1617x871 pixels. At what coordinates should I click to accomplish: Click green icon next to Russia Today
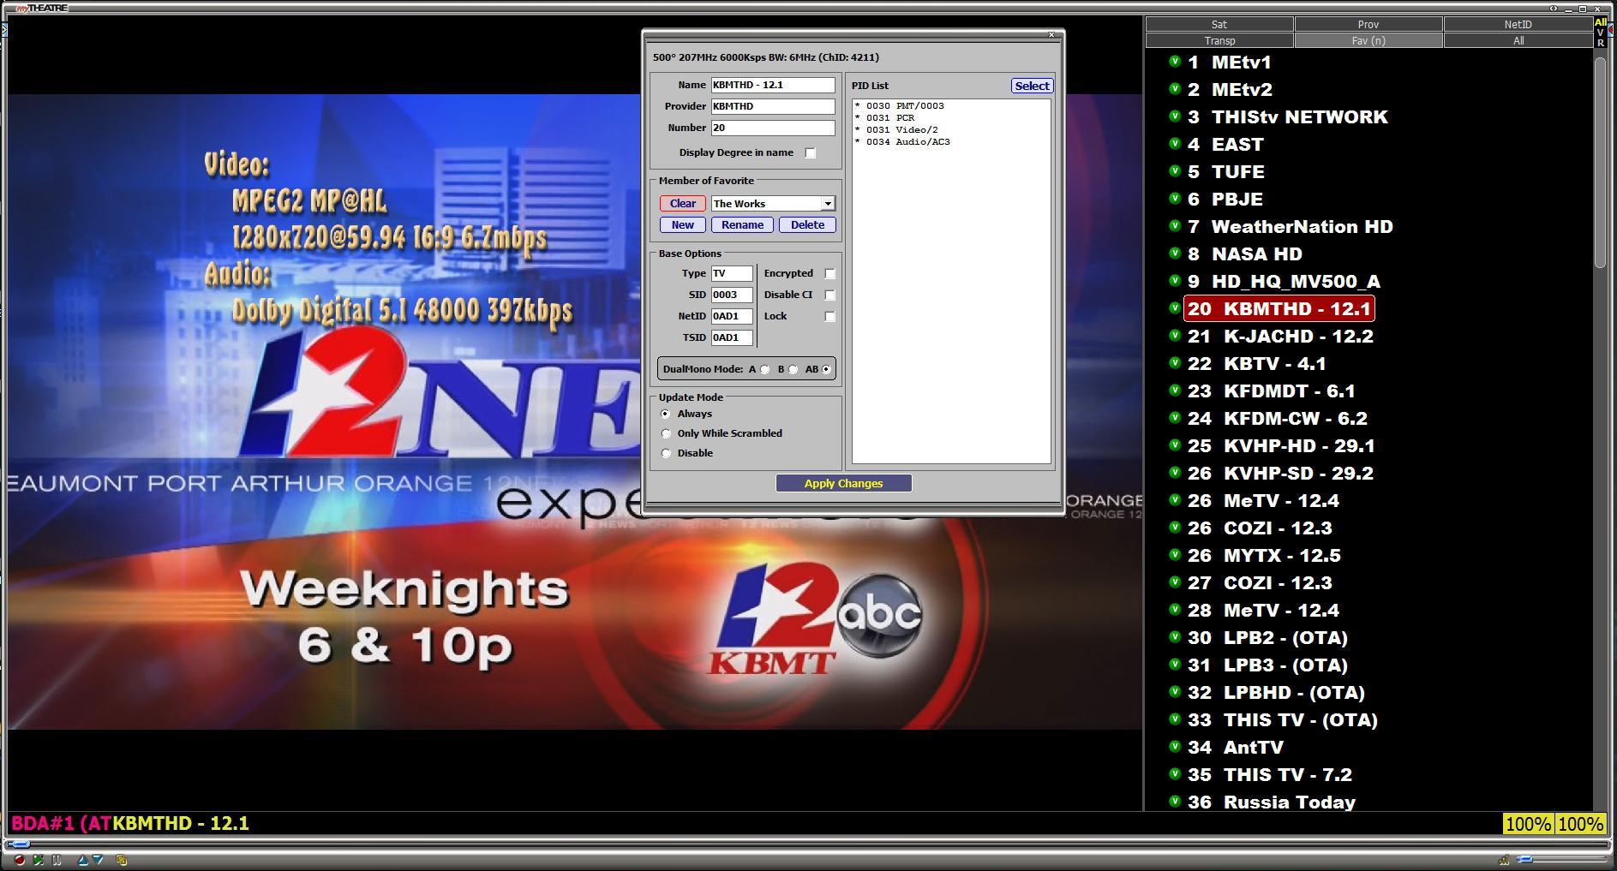(1176, 802)
